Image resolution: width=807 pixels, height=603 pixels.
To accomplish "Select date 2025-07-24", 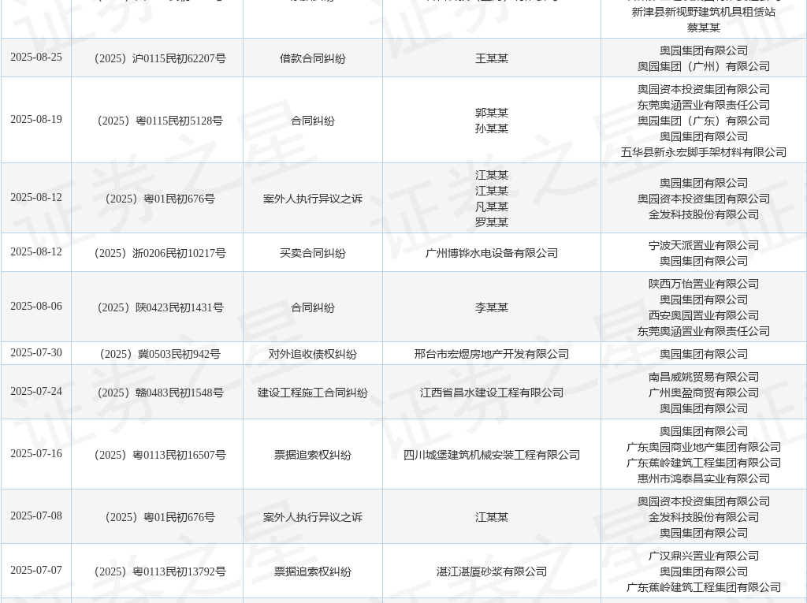I will pos(36,391).
